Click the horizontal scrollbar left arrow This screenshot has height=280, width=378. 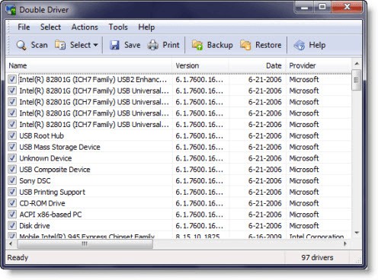pyautogui.click(x=11, y=243)
